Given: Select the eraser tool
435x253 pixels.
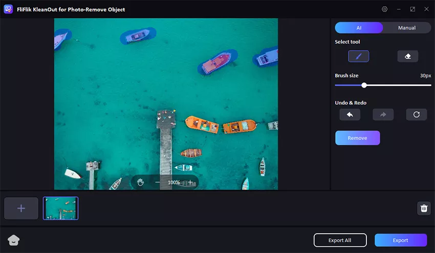Looking at the screenshot, I should point(407,56).
